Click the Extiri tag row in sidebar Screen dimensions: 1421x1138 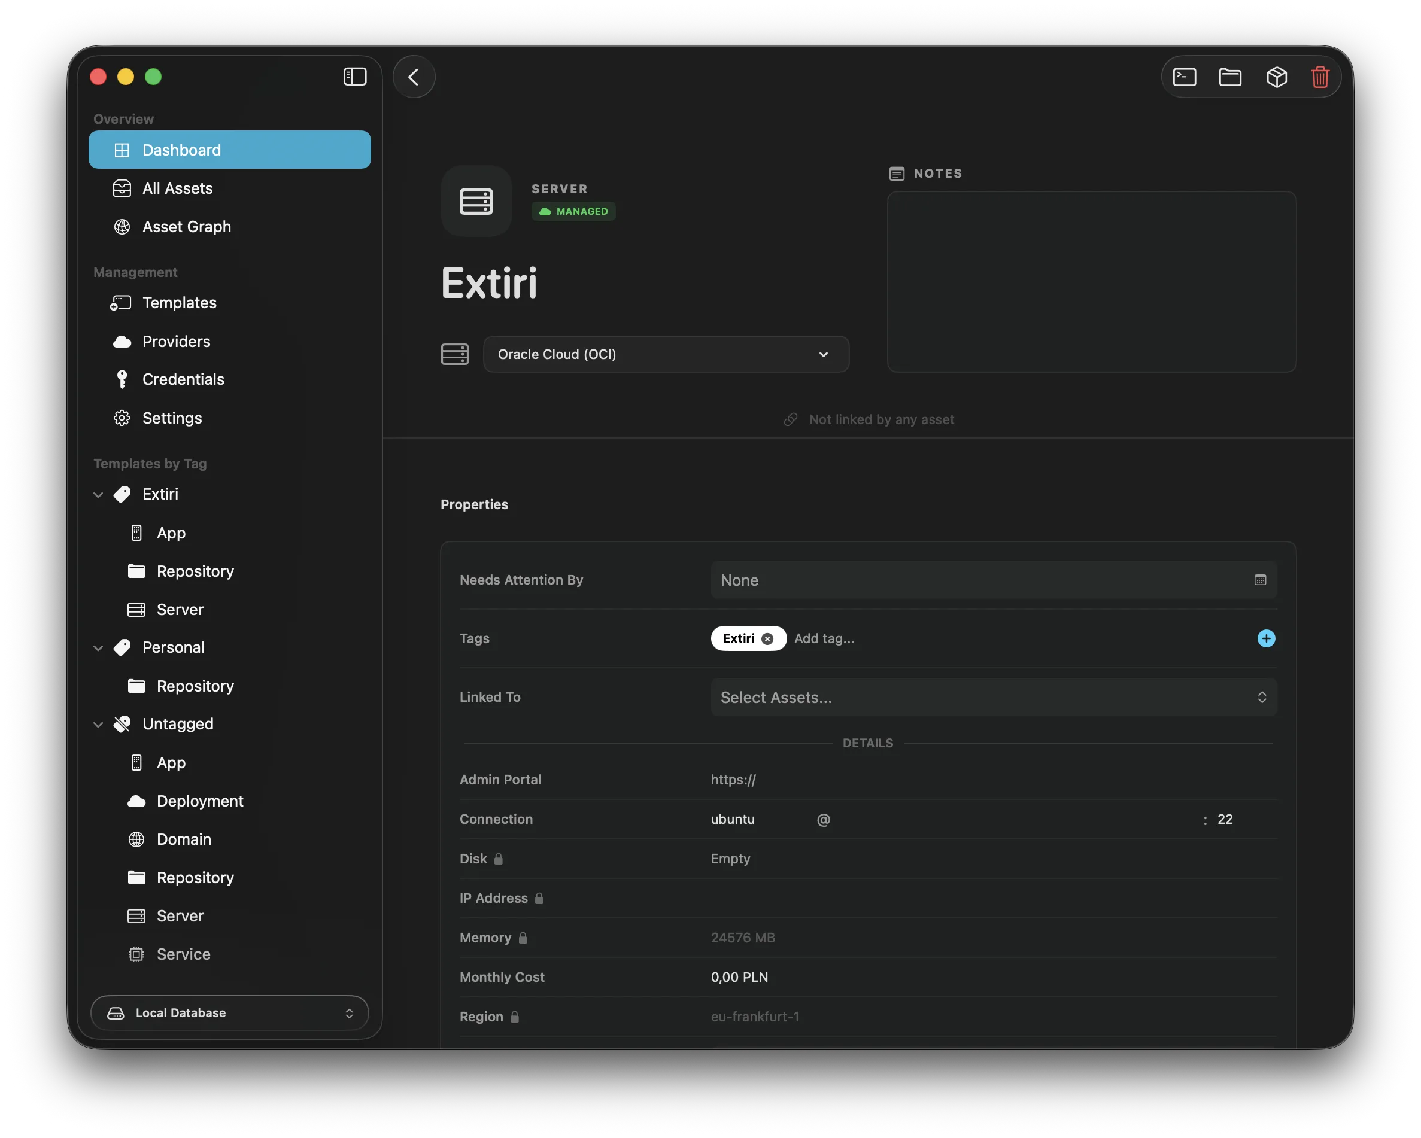(229, 494)
